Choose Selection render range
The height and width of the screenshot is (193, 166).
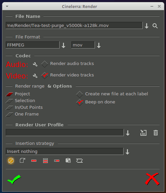point(9,101)
